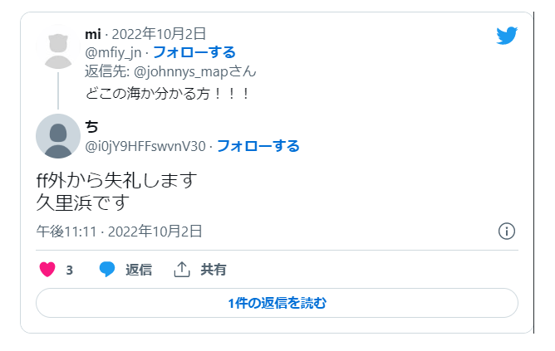Click the 共有 share label

(214, 270)
